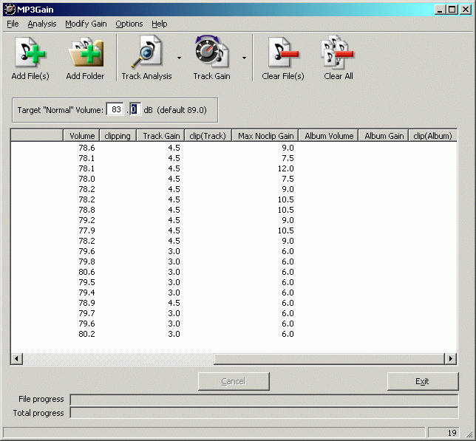Screen dimensions: 476x441
Task: Click the target volume decimal field
Action: tap(135, 109)
